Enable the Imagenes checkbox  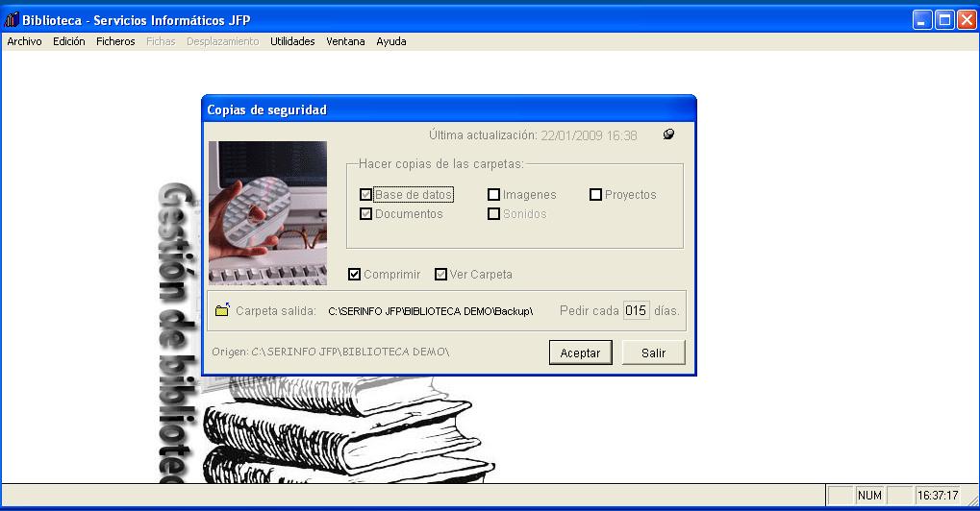click(x=493, y=195)
